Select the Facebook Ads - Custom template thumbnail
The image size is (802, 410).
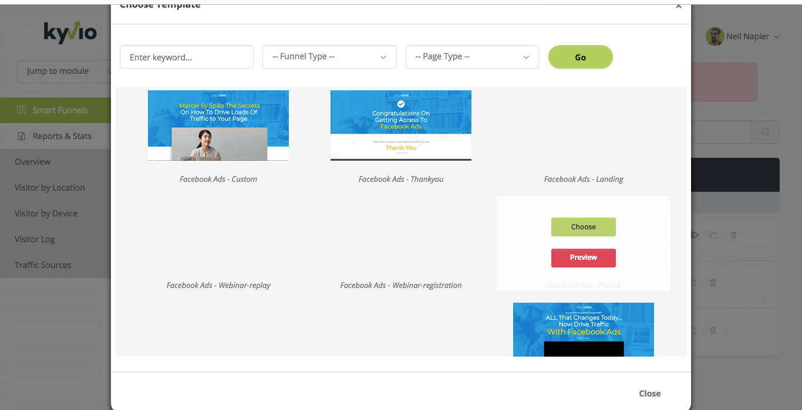218,125
